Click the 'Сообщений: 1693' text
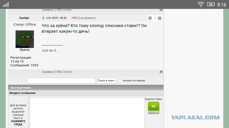The image size is (229, 128). point(24,65)
